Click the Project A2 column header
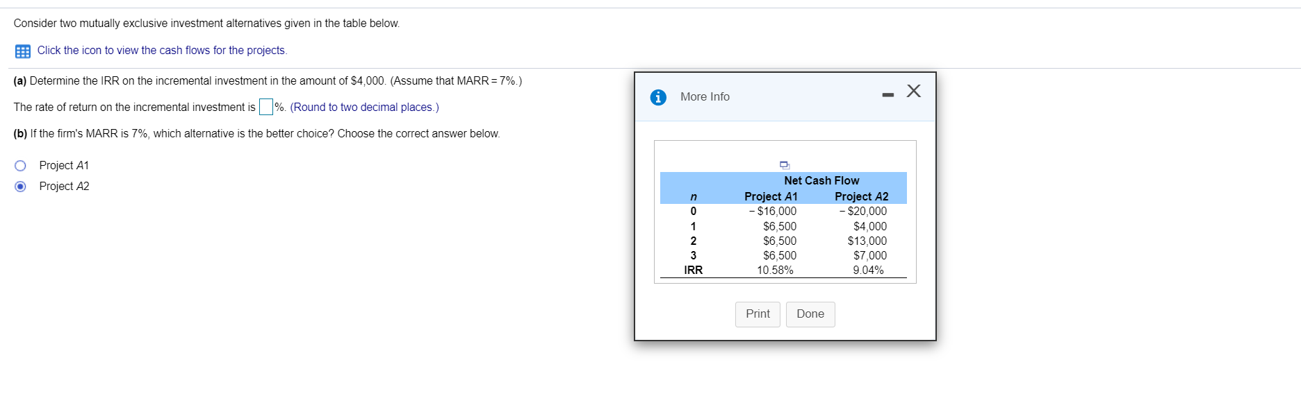Screen dimensions: 1301x412 coord(861,196)
